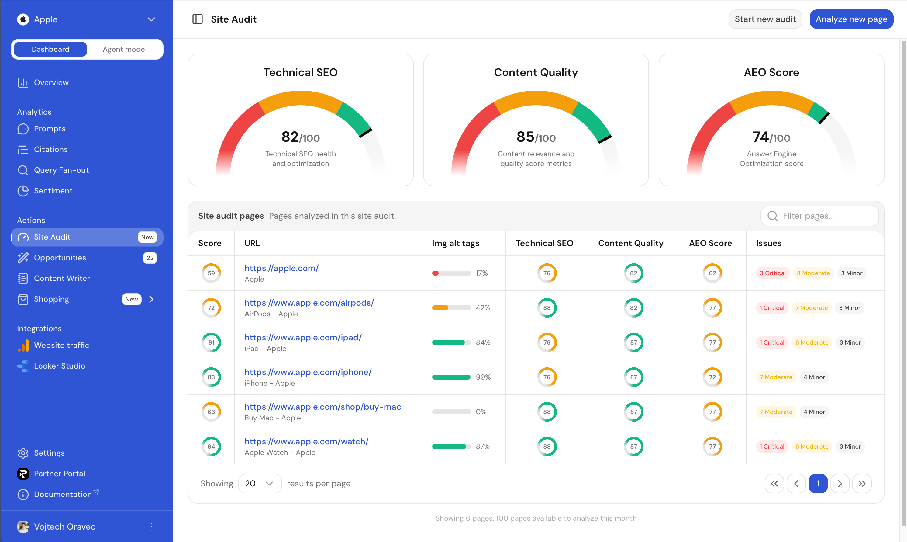Go to the previous results page
The height and width of the screenshot is (542, 907).
coord(796,484)
